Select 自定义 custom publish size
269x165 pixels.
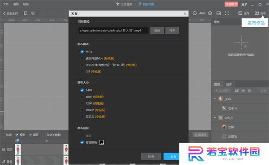click(x=82, y=116)
